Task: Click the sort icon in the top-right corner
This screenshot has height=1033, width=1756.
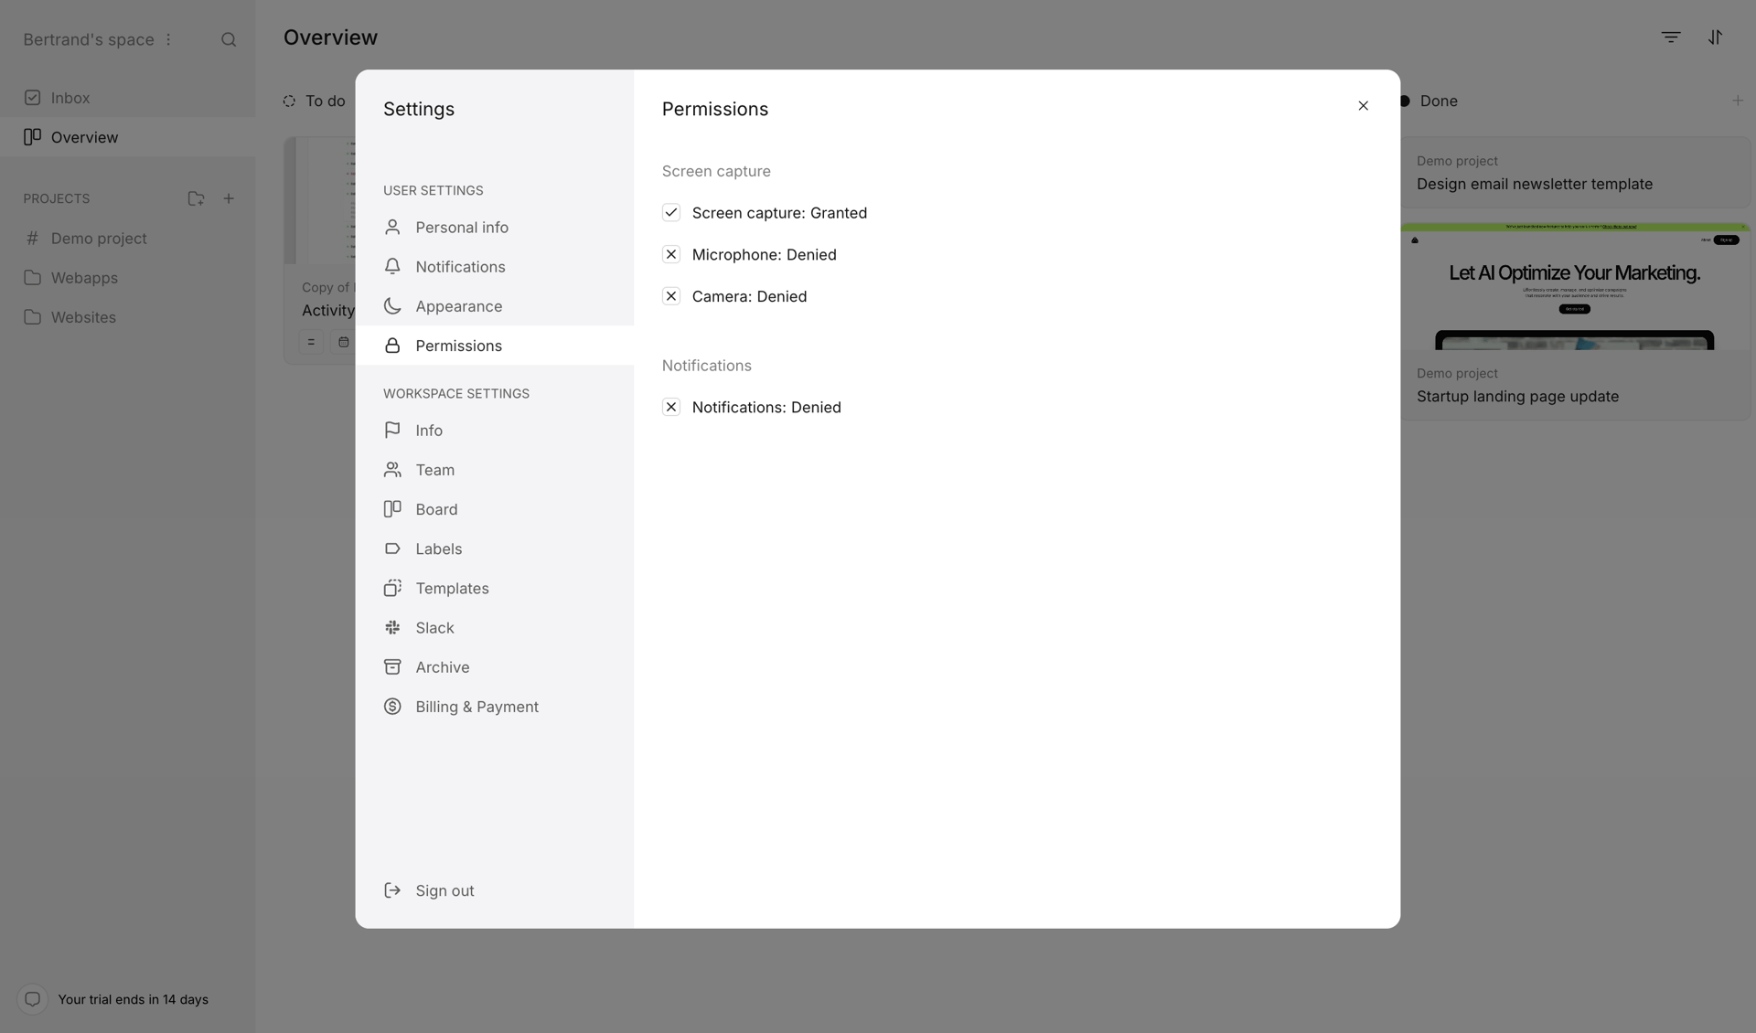Action: coord(1716,37)
